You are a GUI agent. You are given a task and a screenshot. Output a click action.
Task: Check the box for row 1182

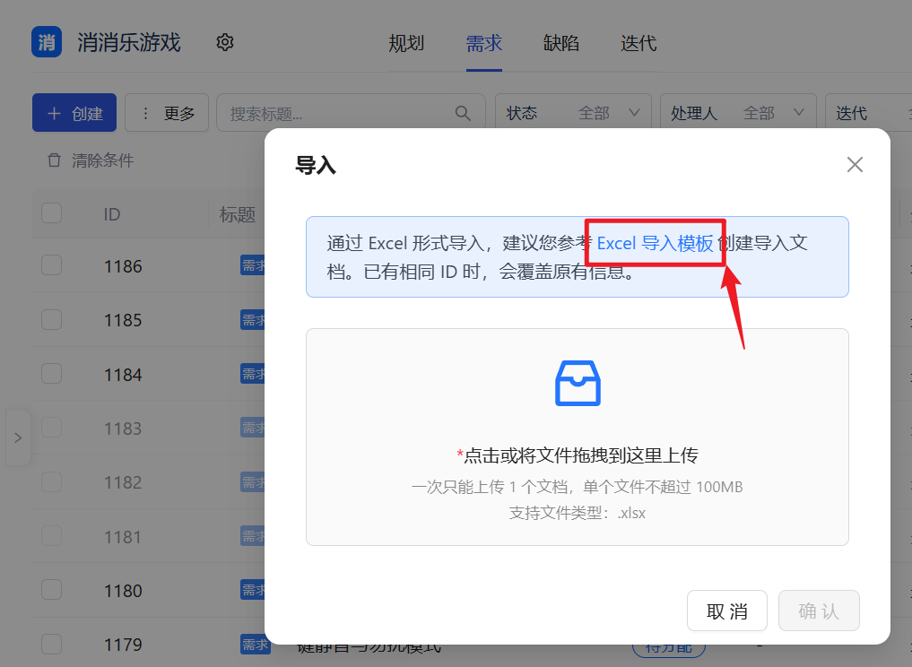click(x=52, y=481)
